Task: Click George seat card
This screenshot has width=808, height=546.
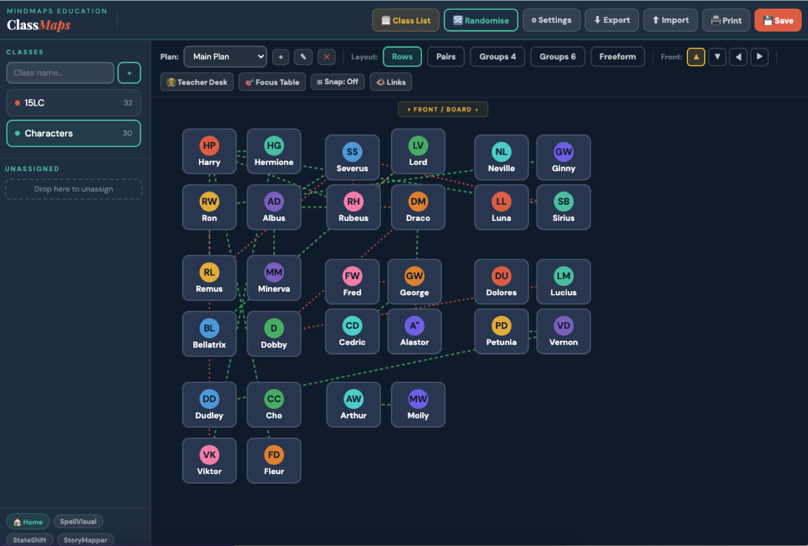Action: [414, 281]
